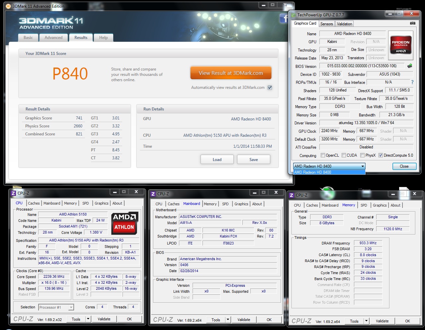Click the CAS# Latency value 8.0 clocks
Image resolution: width=425 pixels, height=330 pixels.
pos(368,255)
